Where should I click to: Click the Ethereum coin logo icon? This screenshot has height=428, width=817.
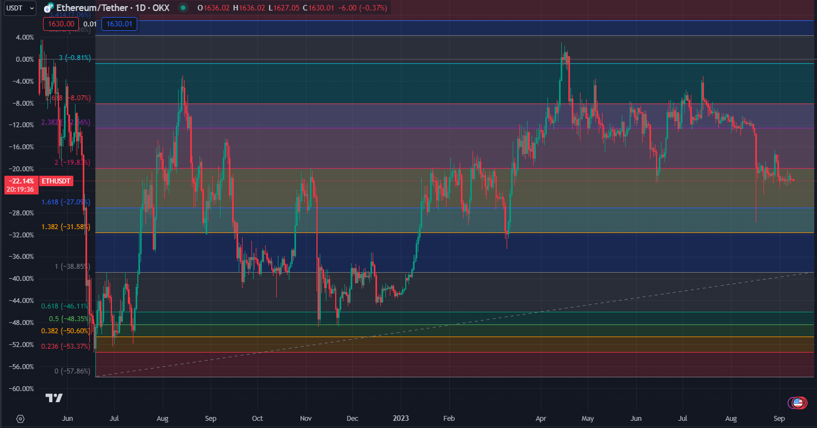[49, 8]
